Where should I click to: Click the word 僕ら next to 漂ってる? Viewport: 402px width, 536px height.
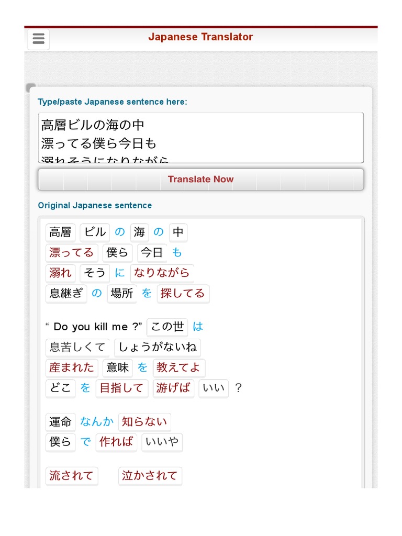(x=117, y=252)
